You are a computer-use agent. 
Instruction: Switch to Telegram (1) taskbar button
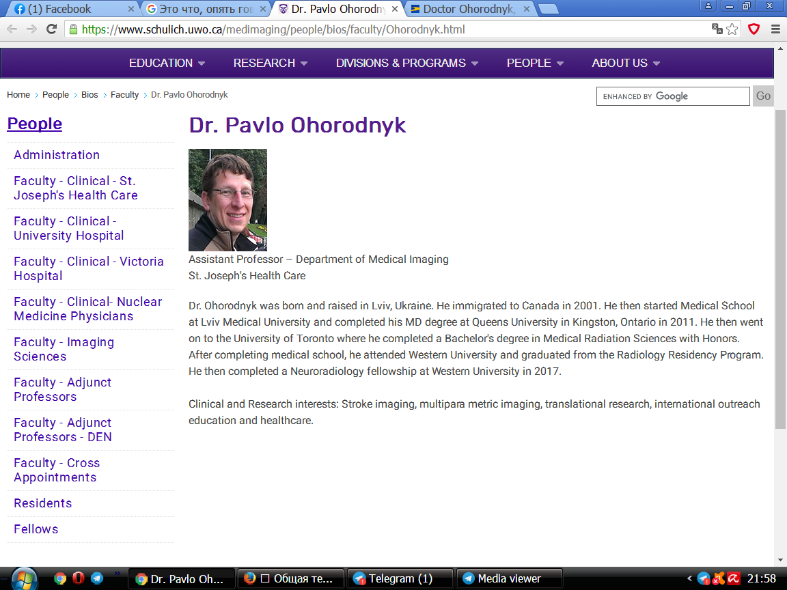(x=400, y=579)
